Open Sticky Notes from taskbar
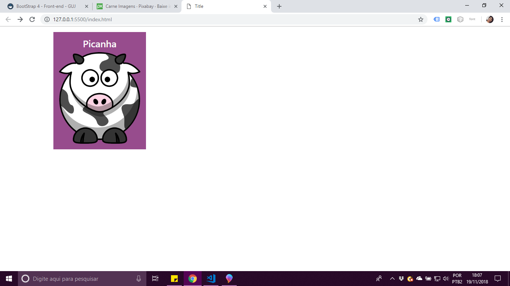 (174, 279)
